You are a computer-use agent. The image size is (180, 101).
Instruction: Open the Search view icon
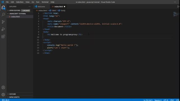click(3, 15)
